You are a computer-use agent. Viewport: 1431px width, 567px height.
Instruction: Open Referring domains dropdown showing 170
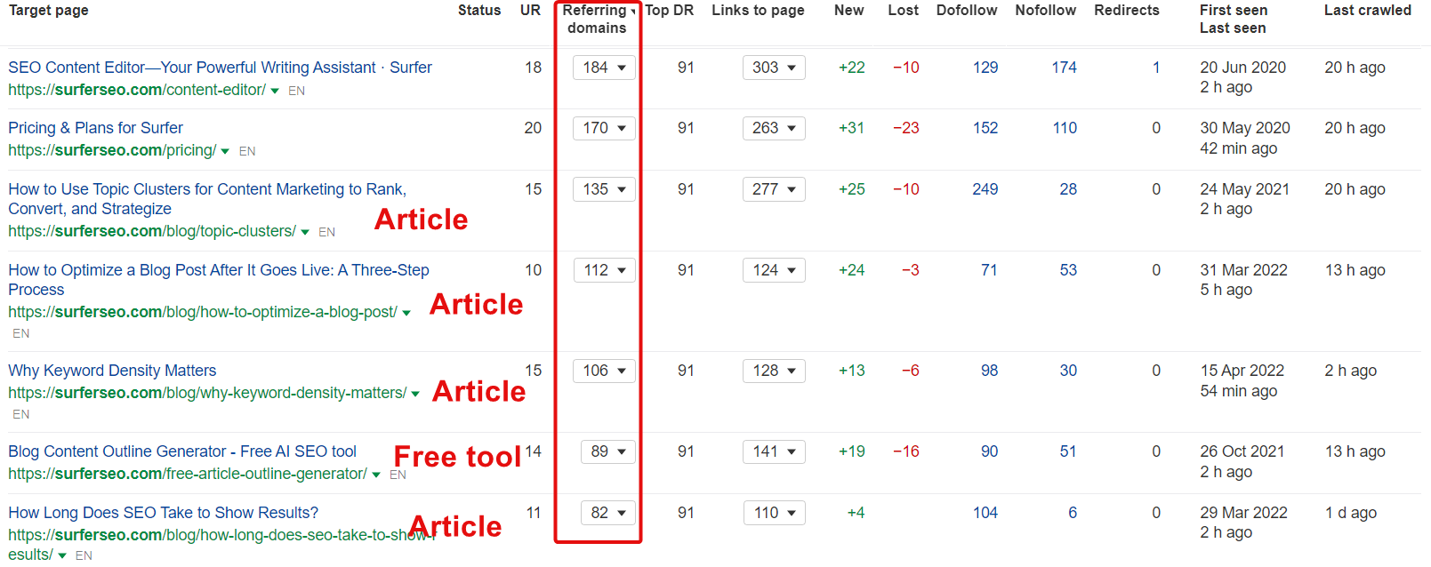(604, 128)
